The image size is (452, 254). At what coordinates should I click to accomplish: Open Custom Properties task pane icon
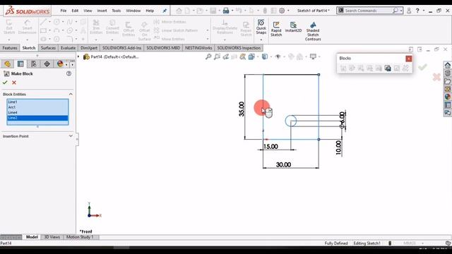447,105
